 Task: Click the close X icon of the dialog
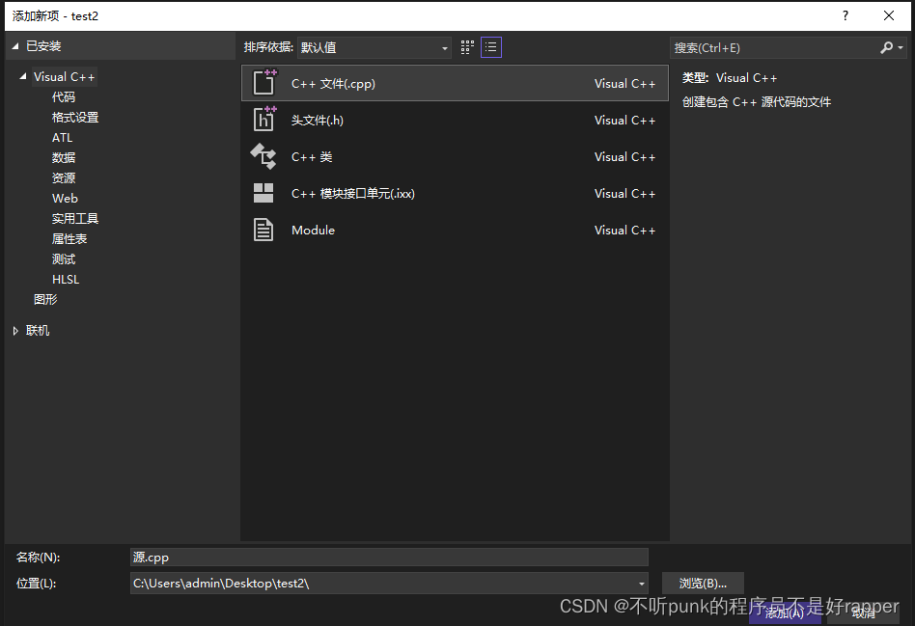pyautogui.click(x=889, y=15)
